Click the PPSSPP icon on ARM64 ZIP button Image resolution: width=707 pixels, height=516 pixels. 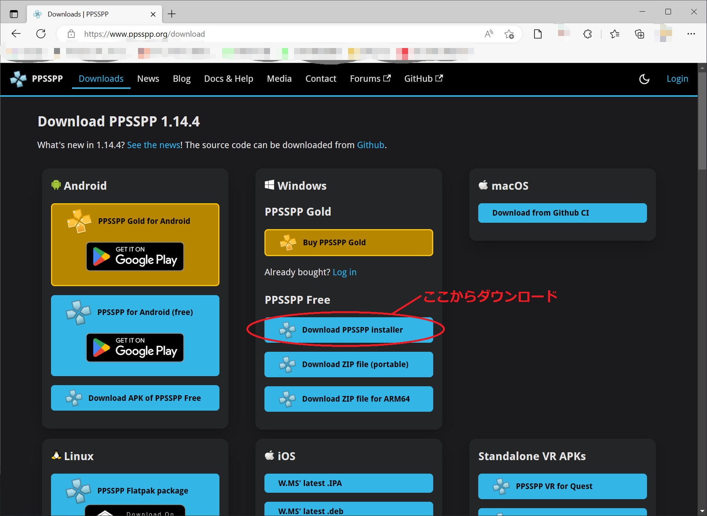click(288, 399)
